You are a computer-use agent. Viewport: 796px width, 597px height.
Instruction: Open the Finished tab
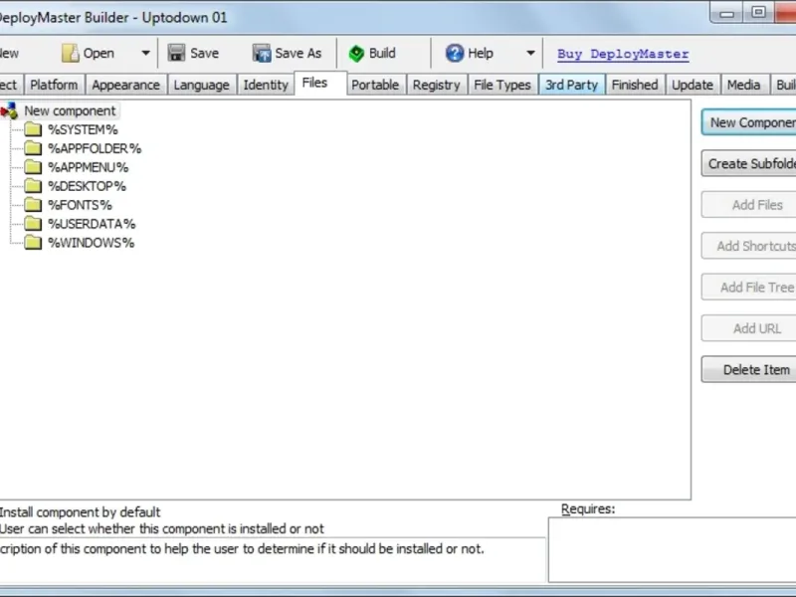635,85
